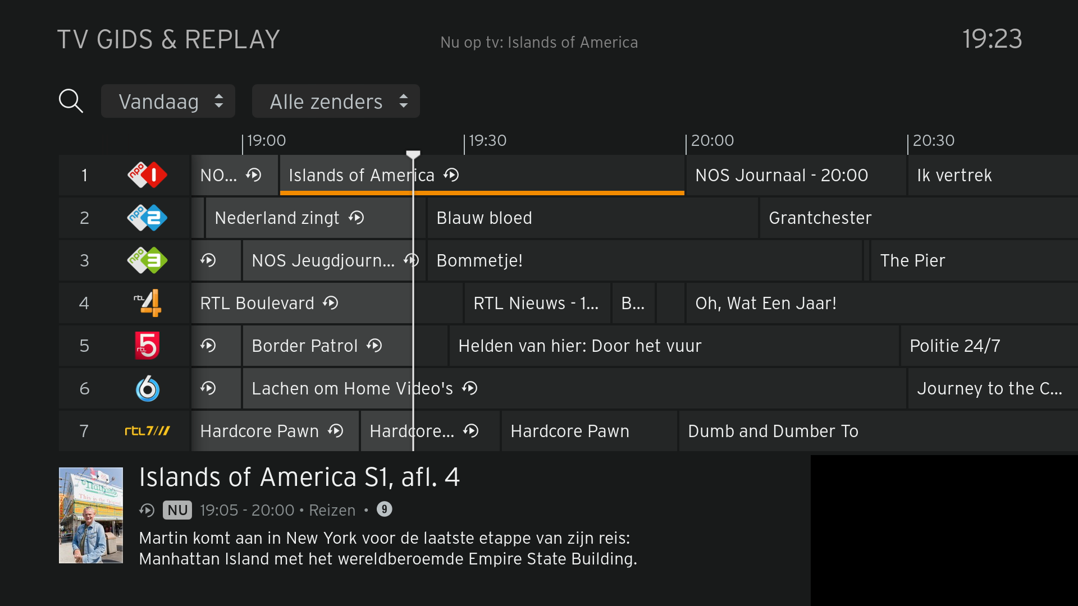Click replay icon next to Lachen om Home Video's
This screenshot has height=606, width=1078.
coord(470,388)
